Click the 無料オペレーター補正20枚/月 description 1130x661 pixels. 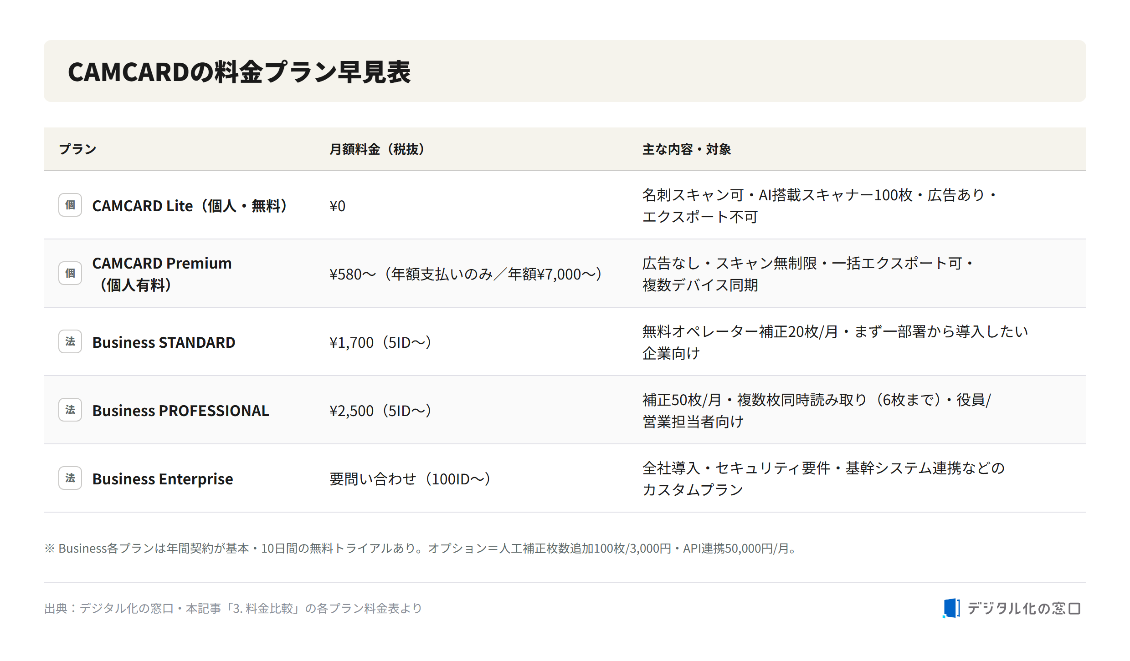click(835, 342)
